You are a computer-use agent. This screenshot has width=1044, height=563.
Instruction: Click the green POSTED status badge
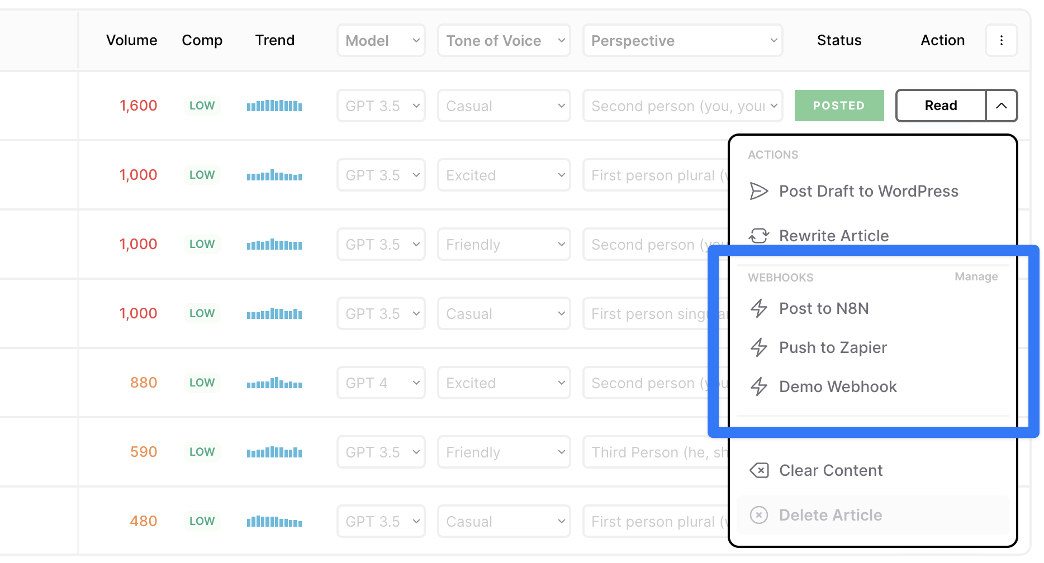(839, 106)
